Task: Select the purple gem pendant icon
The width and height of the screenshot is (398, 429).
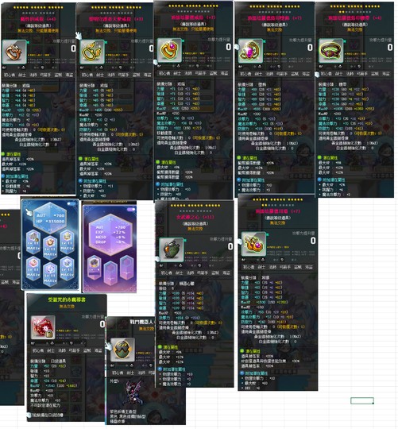Action: [250, 51]
